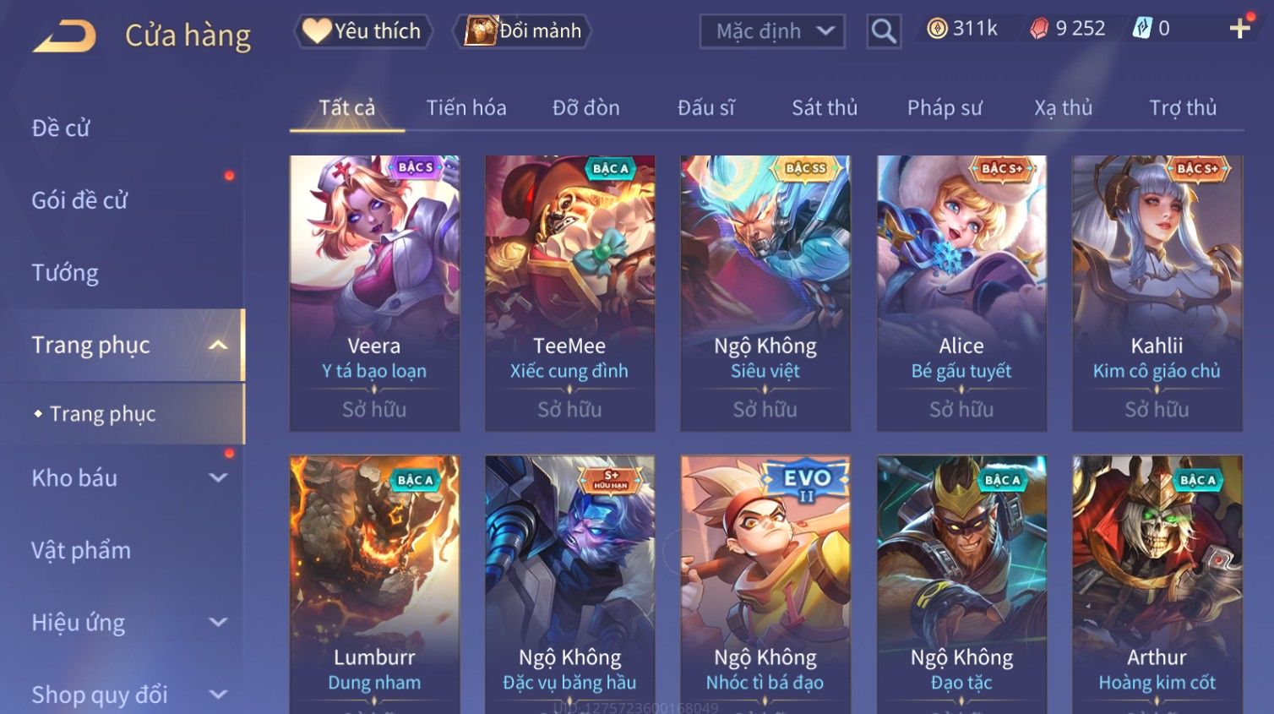1274x714 pixels.
Task: Open favorites with the heart icon
Action: click(317, 31)
